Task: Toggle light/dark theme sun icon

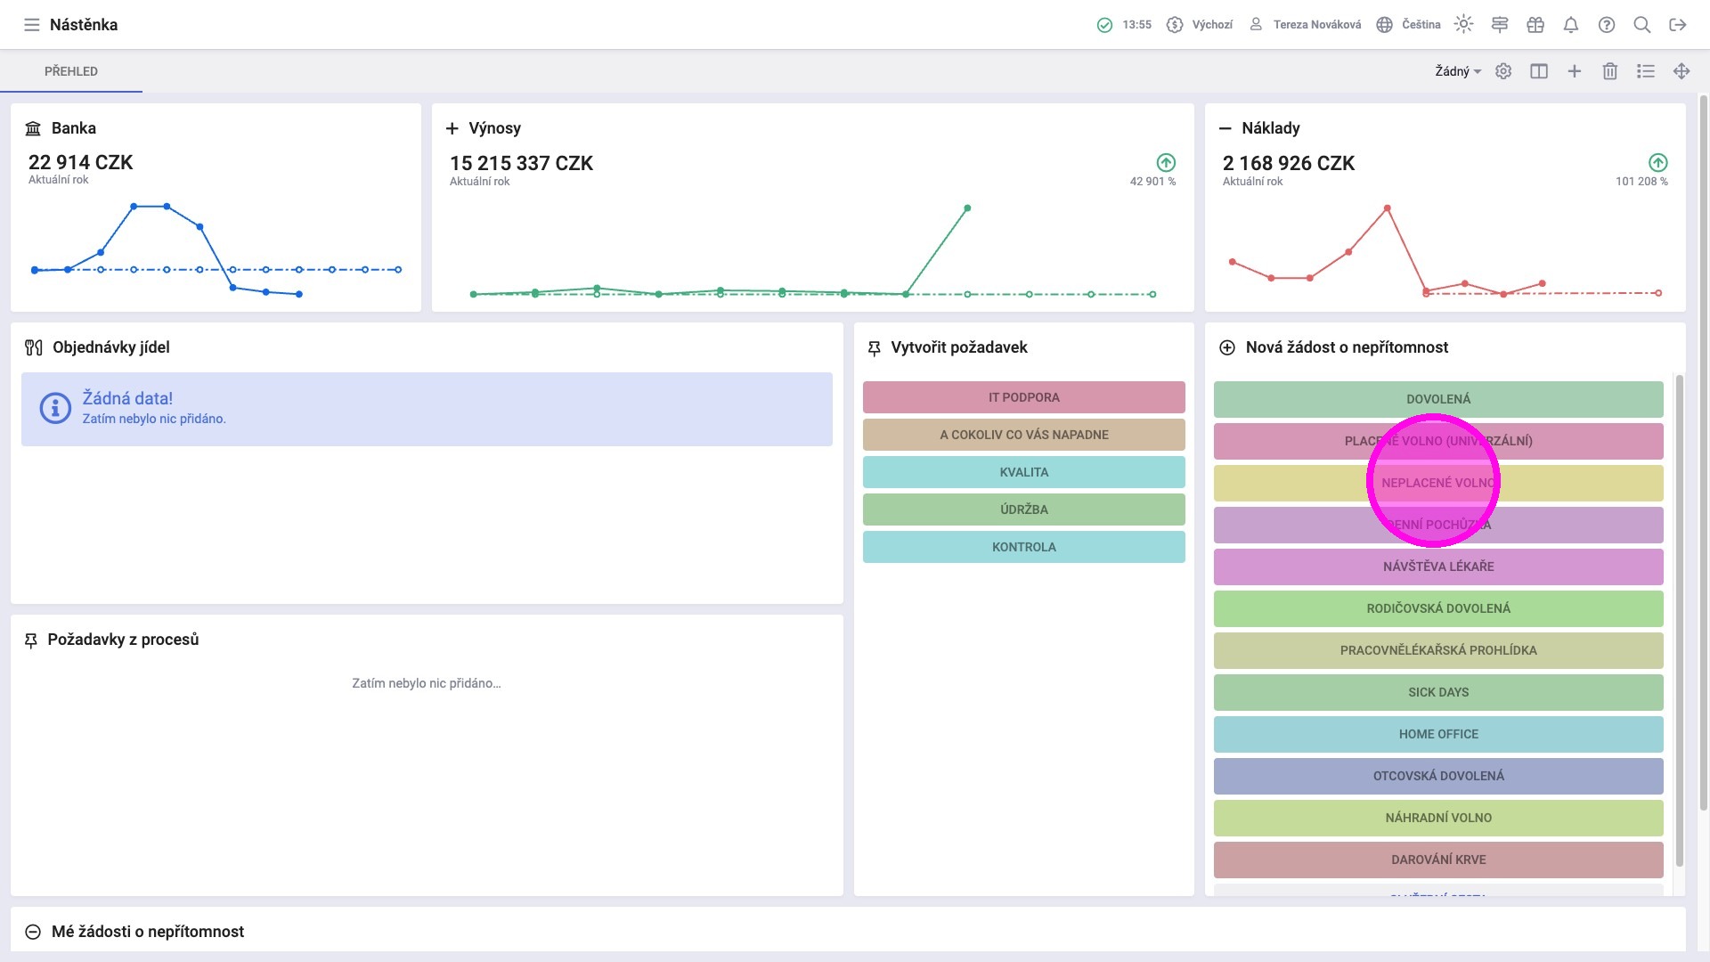Action: pyautogui.click(x=1463, y=25)
